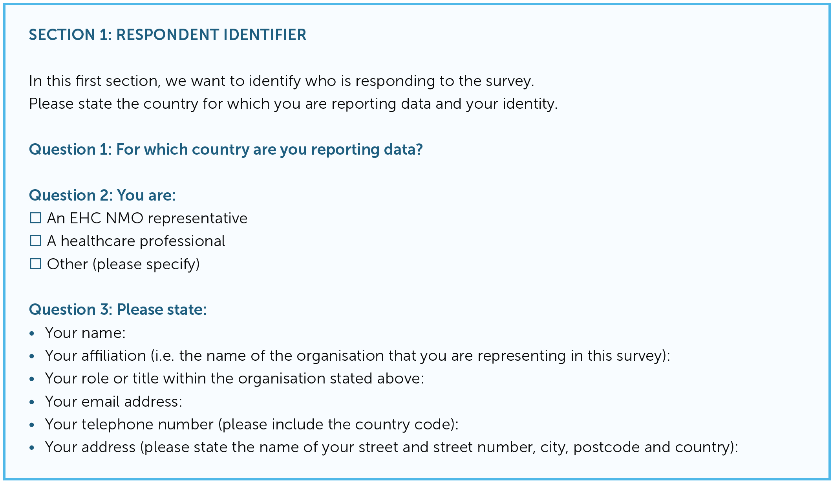Click the "Your telephone number" line
The image size is (832, 482).
point(252,424)
